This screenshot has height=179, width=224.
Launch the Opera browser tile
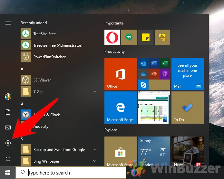tap(112, 37)
